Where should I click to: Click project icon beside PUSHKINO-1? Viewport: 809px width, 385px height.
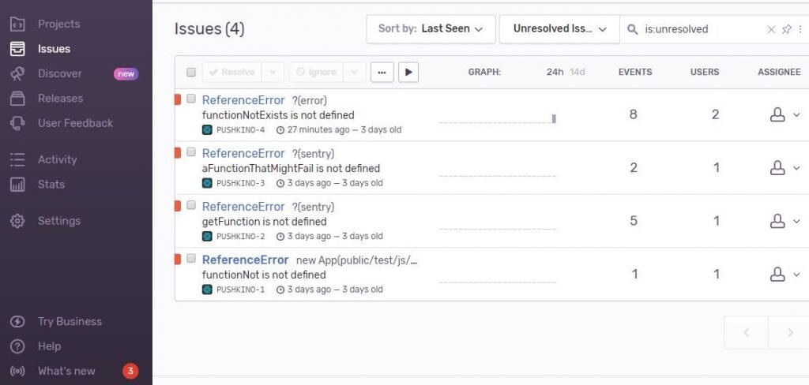point(207,290)
